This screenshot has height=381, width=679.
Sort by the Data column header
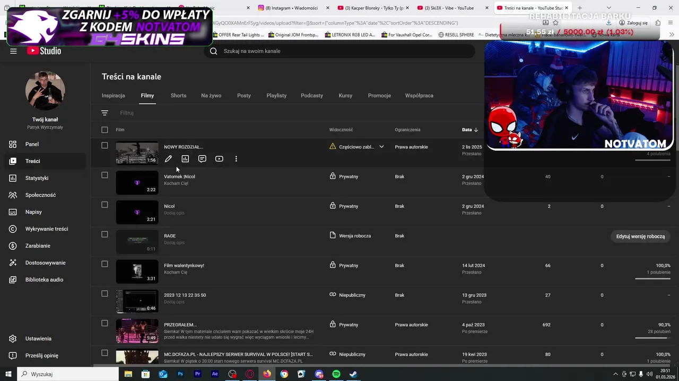coord(470,130)
